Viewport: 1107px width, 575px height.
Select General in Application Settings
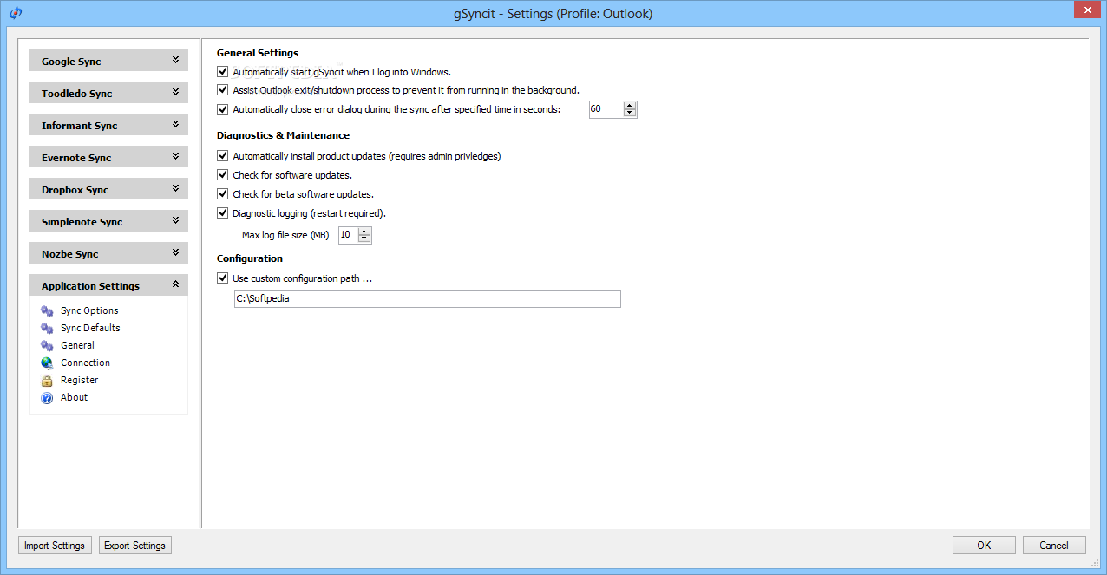[x=77, y=345]
